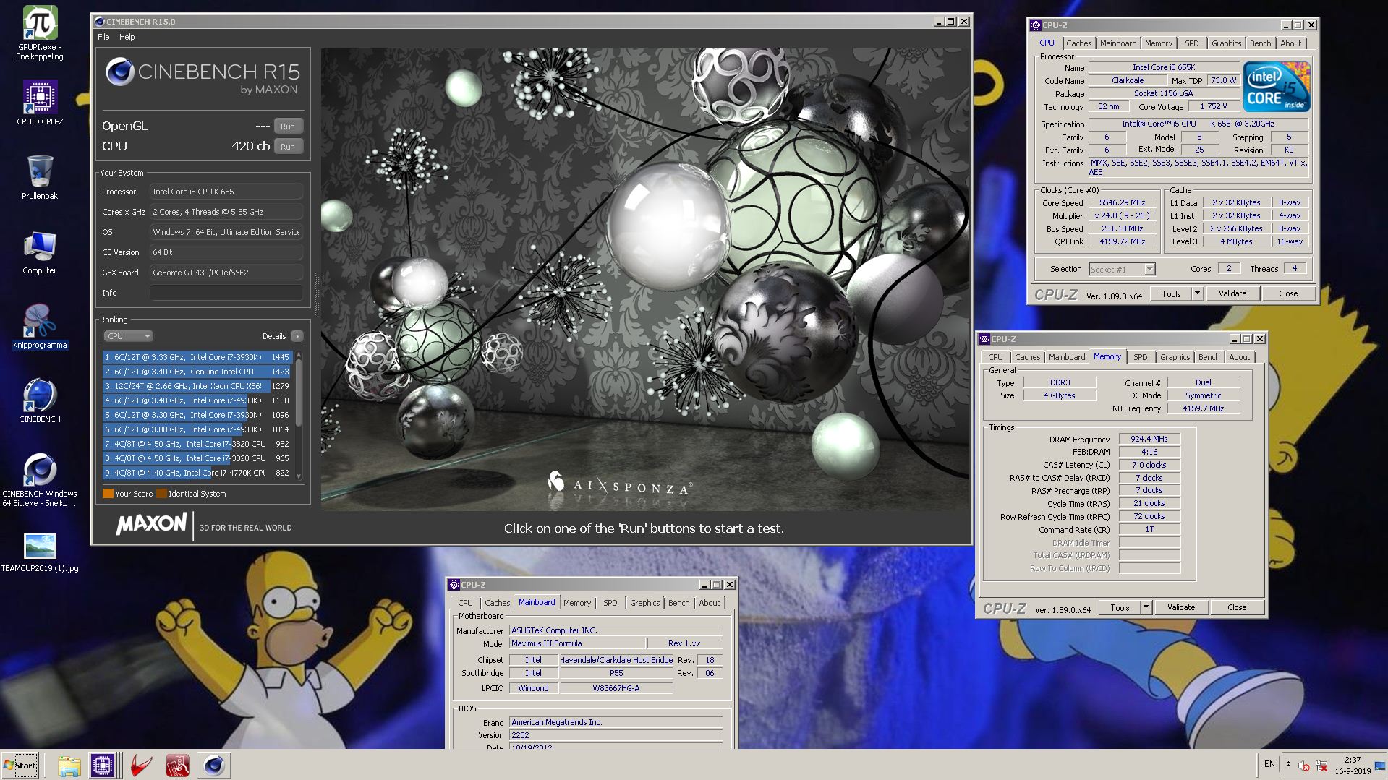Open the Help menu in Cinebench
Viewport: 1388px width, 780px height.
click(127, 37)
